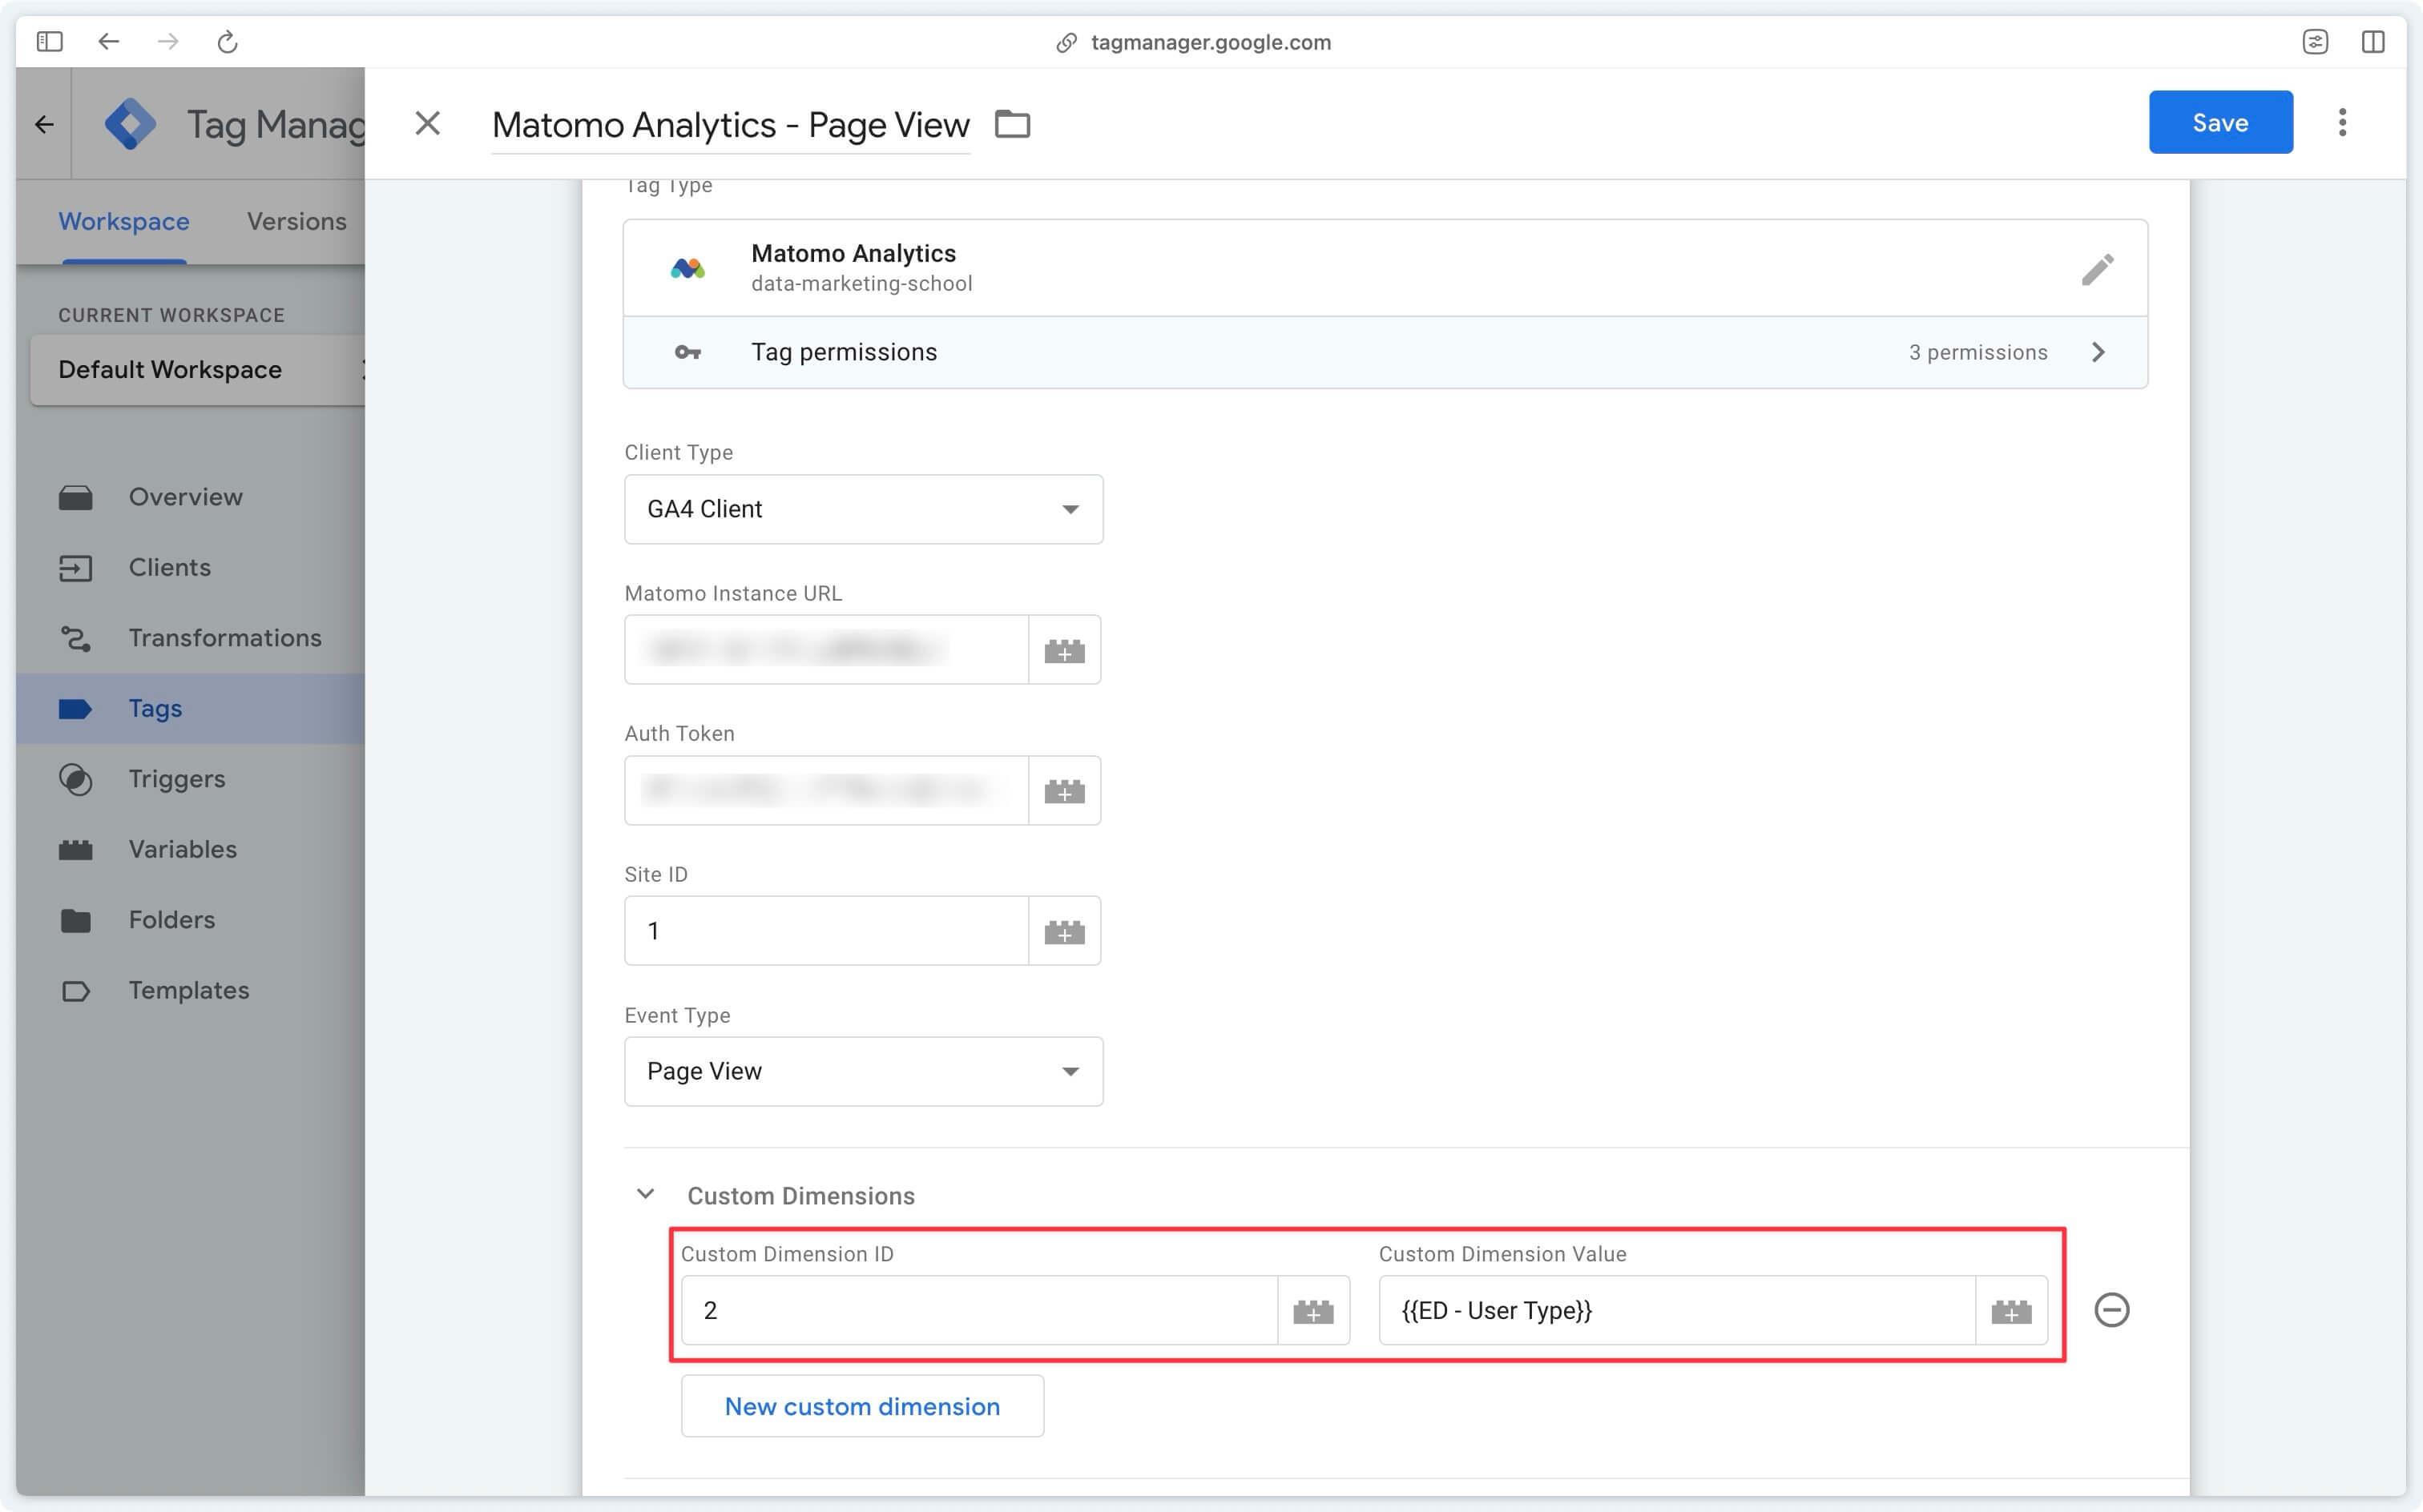Open the Default Workspace selector
The width and height of the screenshot is (2423, 1512).
[x=197, y=370]
